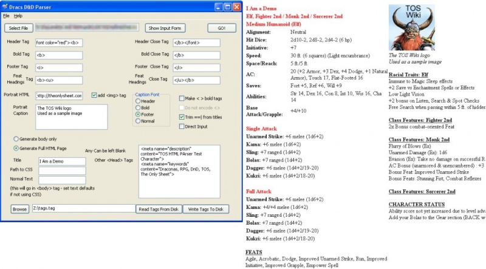Open the File menu

click(6, 16)
